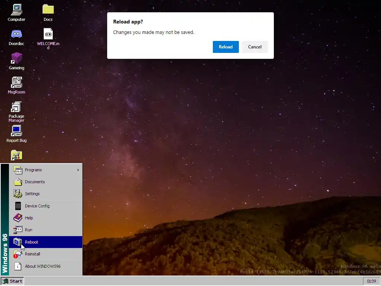Open the WELCOME.md file icon
The image size is (381, 286).
pyautogui.click(x=48, y=34)
